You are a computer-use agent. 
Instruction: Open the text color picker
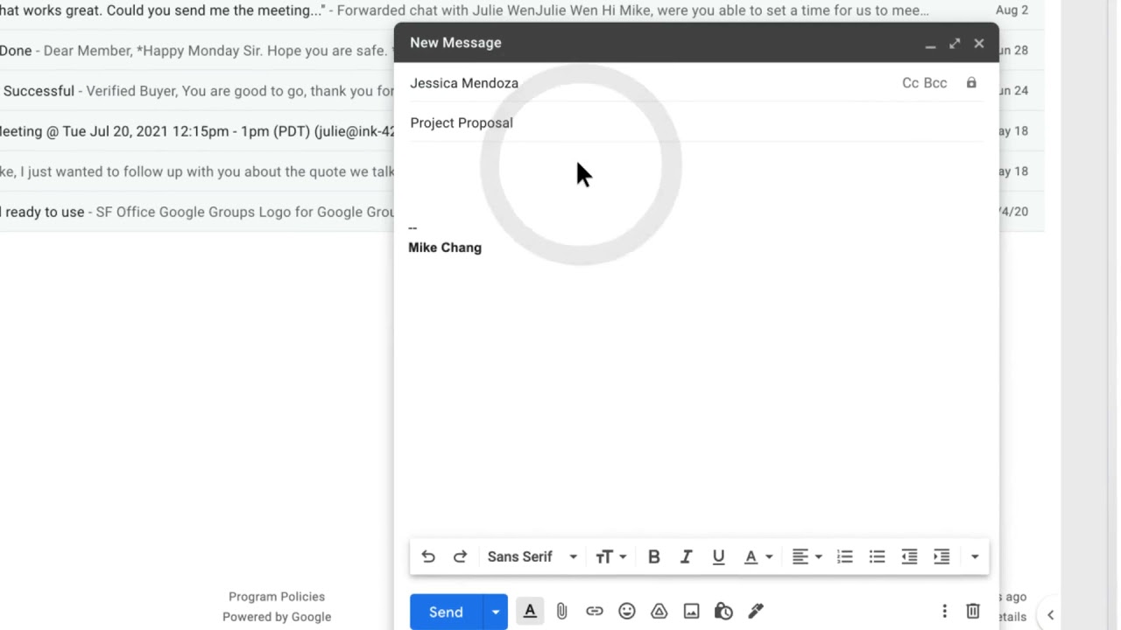click(x=758, y=556)
